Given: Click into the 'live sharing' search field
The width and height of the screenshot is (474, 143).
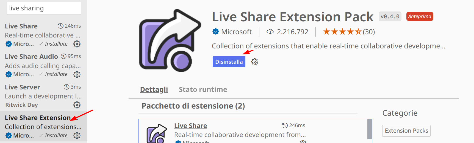Looking at the screenshot, I should (44, 8).
